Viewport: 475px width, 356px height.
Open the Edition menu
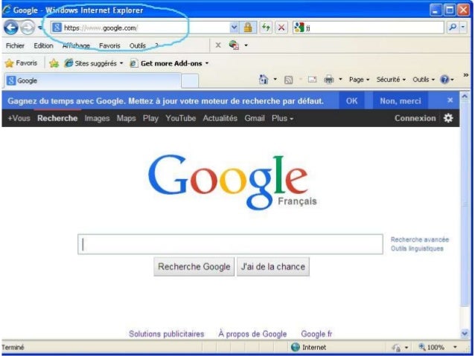[43, 45]
